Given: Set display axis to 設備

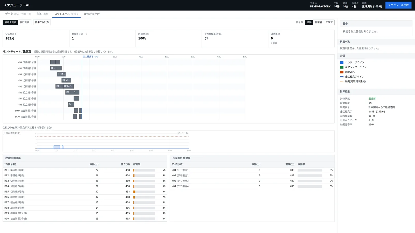Looking at the screenshot, I should 309,22.
